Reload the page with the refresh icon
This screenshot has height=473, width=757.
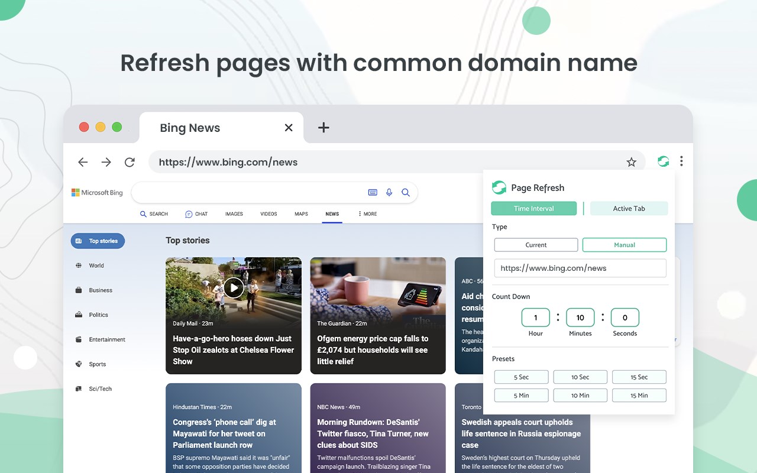point(130,162)
